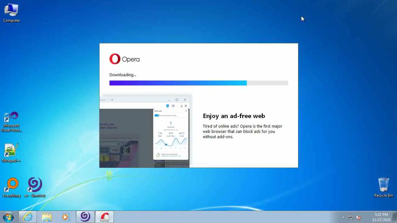Open the Windows Start menu orb
The height and width of the screenshot is (223, 397).
tap(8, 217)
